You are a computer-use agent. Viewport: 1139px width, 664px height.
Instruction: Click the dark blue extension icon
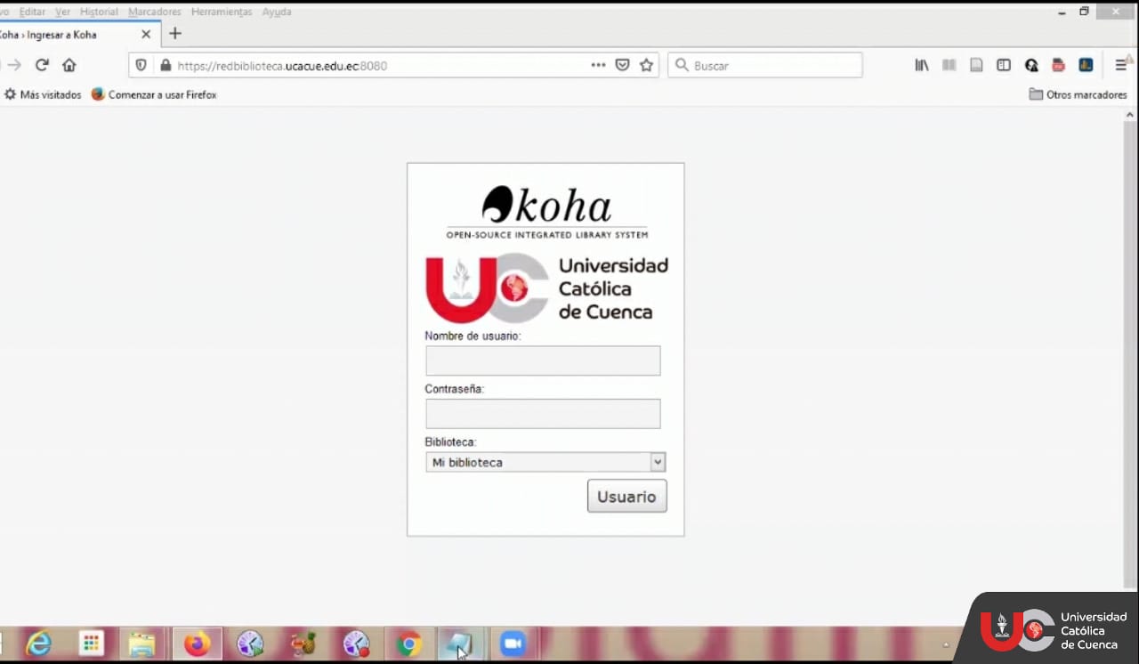tap(1086, 65)
